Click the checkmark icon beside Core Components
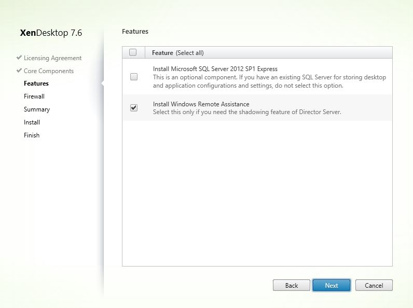413x308 pixels. click(19, 71)
